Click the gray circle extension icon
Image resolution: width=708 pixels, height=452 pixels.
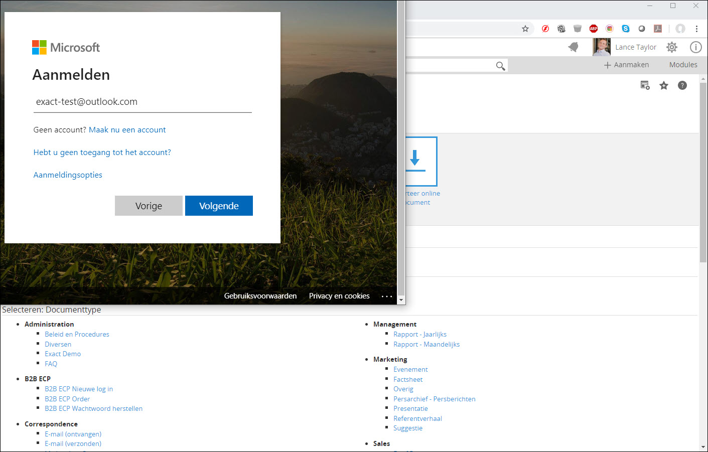(642, 29)
